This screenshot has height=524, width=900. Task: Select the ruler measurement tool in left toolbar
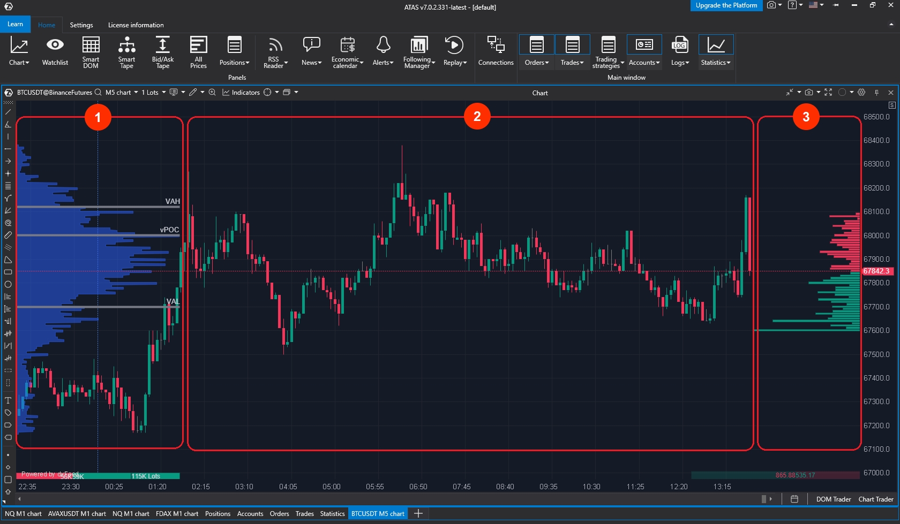point(8,235)
